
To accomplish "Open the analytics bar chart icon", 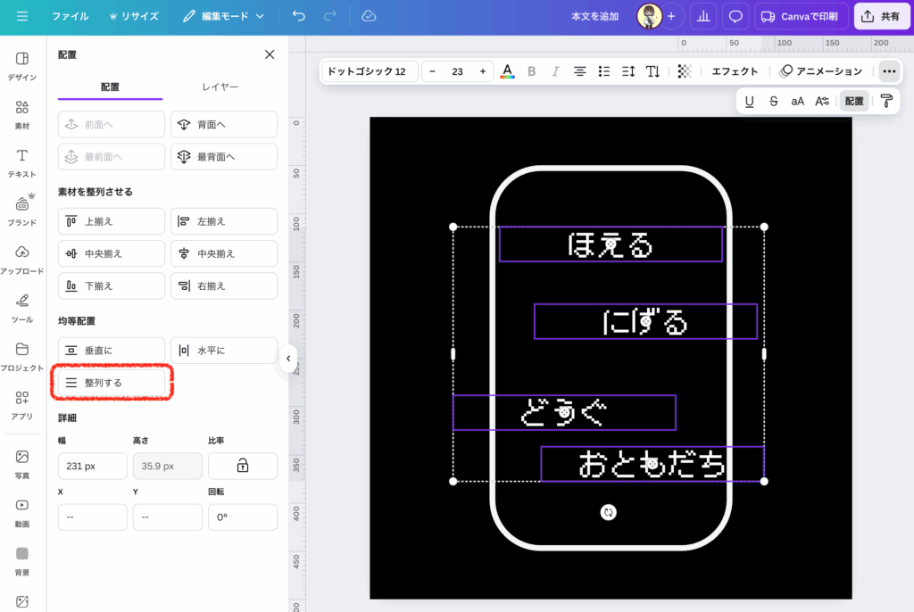I will [x=703, y=16].
